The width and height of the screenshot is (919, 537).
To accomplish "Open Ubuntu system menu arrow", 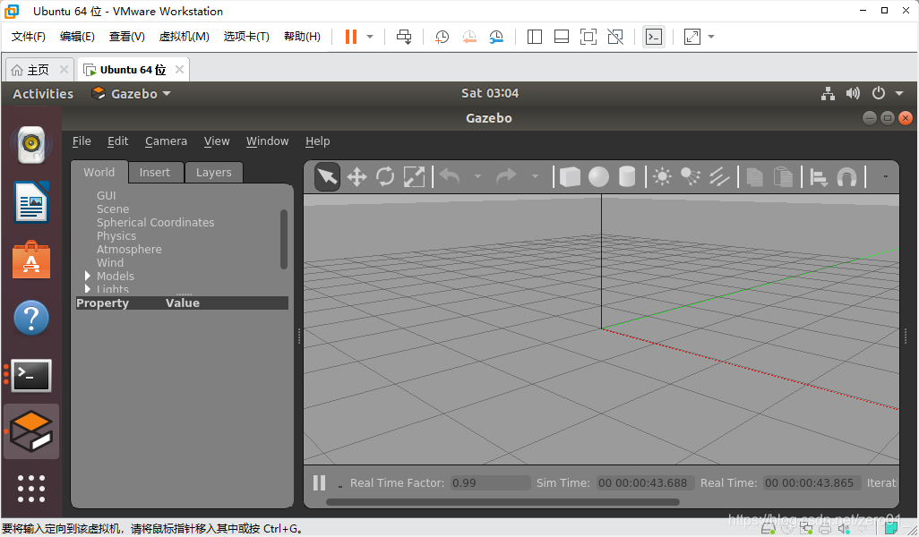I will click(x=899, y=94).
